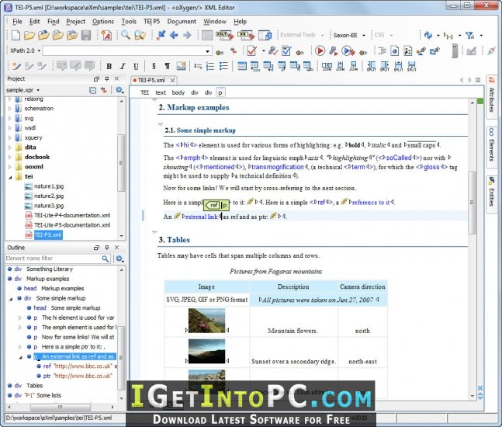The image size is (502, 427).
Task: Select TEI-Lite-P5-documentation.xml file
Action: point(72,225)
